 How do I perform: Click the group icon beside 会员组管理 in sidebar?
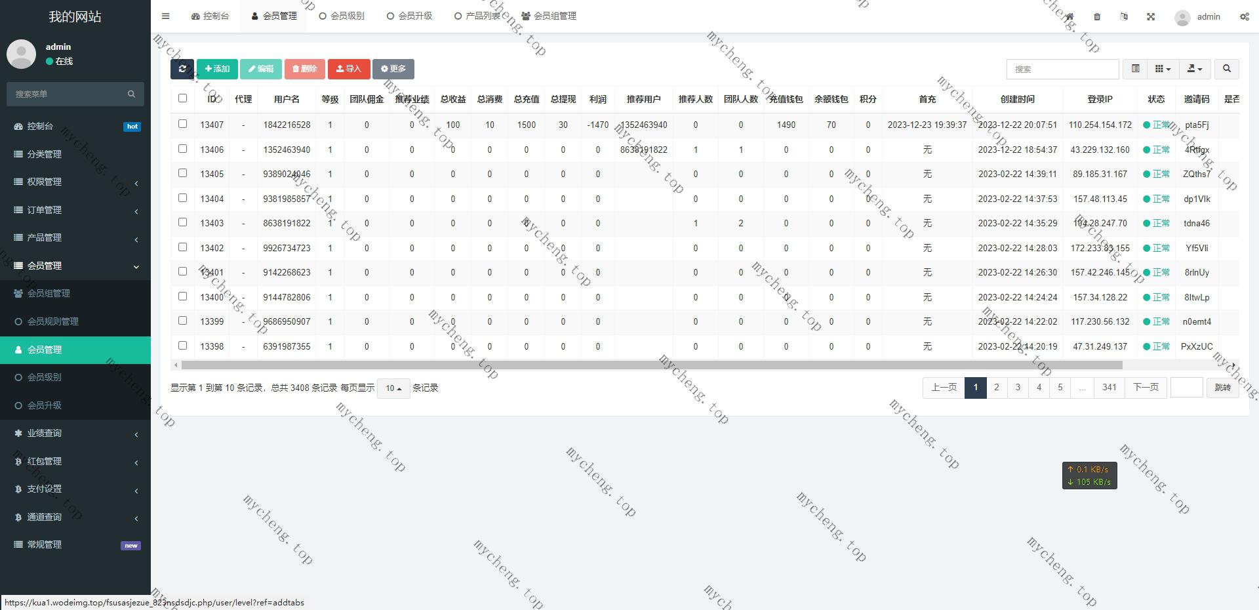pos(18,293)
